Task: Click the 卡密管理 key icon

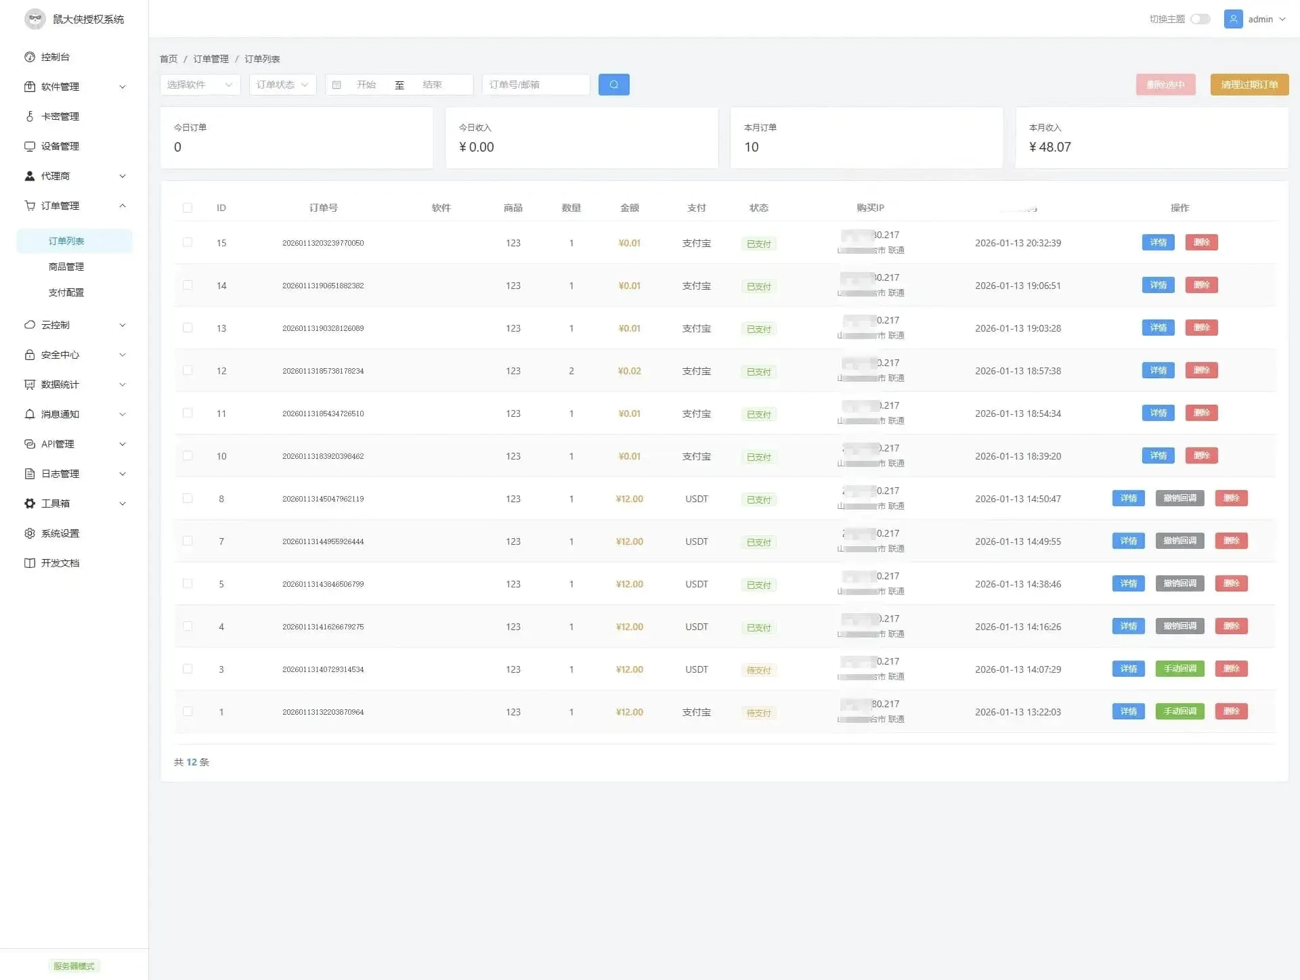Action: [x=30, y=116]
